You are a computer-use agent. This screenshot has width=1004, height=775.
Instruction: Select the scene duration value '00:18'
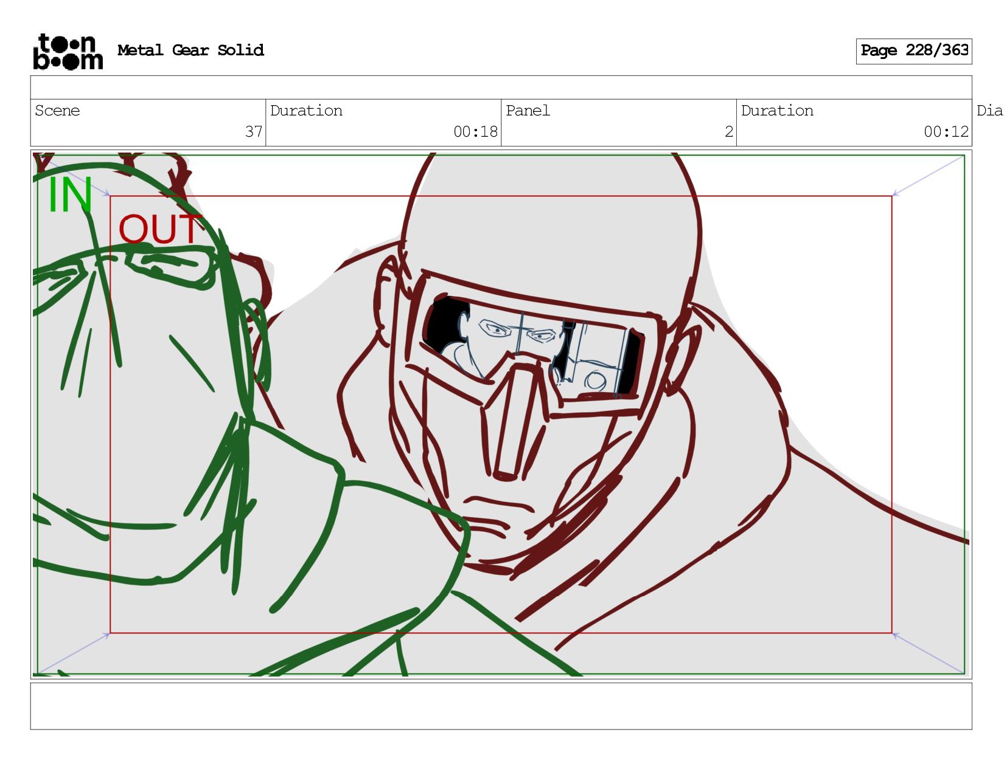coord(475,131)
